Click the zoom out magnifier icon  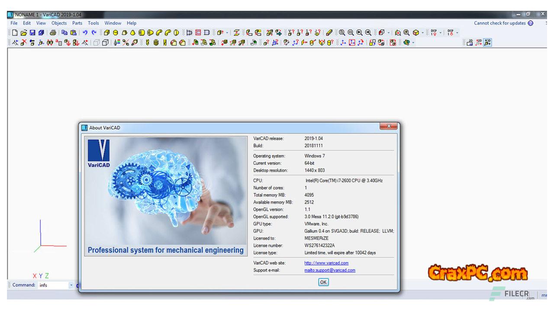(351, 32)
